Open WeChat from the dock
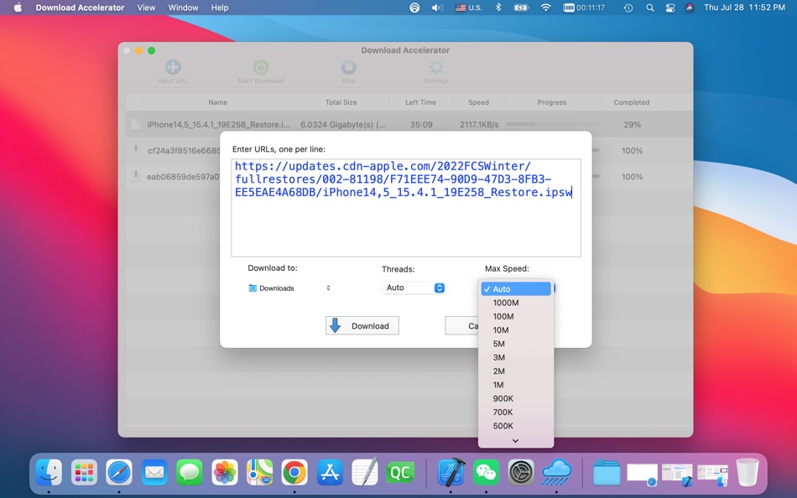Image resolution: width=797 pixels, height=498 pixels. coord(487,472)
